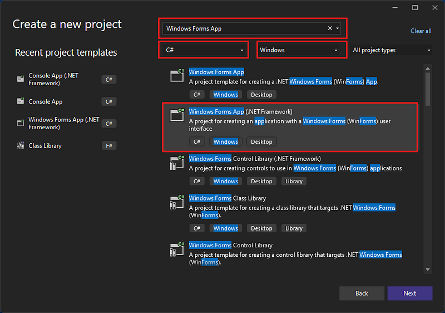
Task: Click the Windows Forms App (.NET Framework) icon
Action: (x=177, y=115)
